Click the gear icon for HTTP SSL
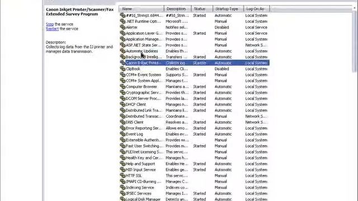 (123, 175)
